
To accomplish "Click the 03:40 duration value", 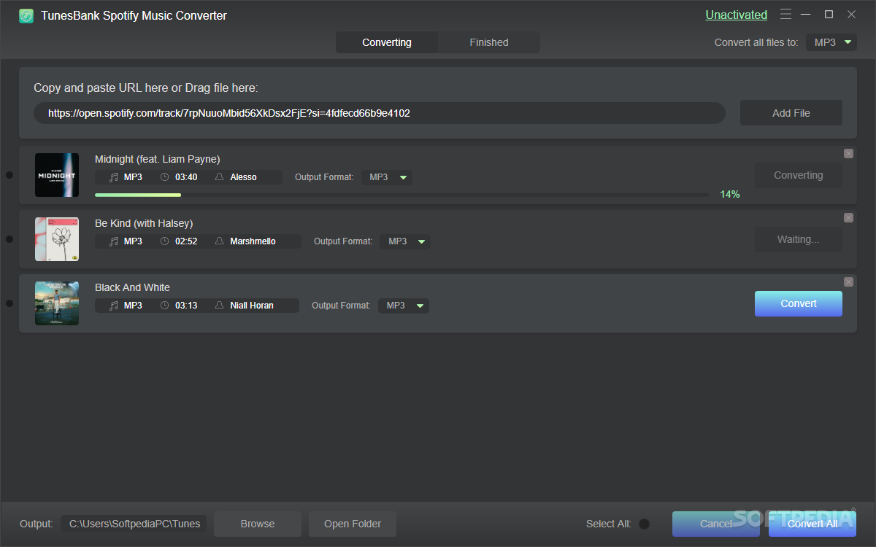I will pyautogui.click(x=186, y=177).
